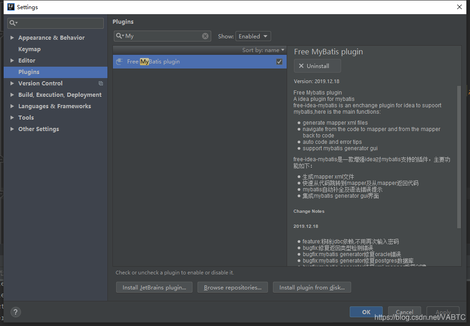Click the Free MyBatis plugin title heading
This screenshot has width=470, height=326.
(328, 52)
